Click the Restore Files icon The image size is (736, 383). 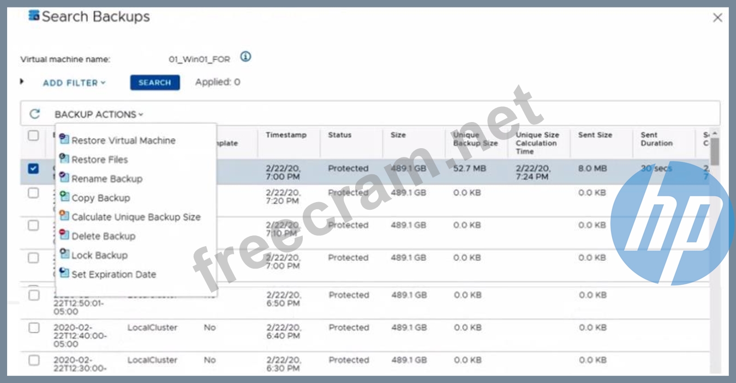pyautogui.click(x=64, y=159)
